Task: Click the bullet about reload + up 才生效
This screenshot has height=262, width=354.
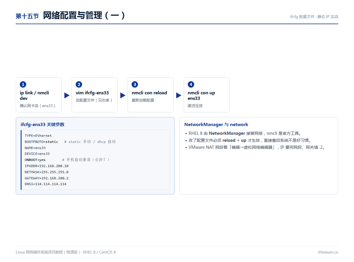Action: pos(250,140)
